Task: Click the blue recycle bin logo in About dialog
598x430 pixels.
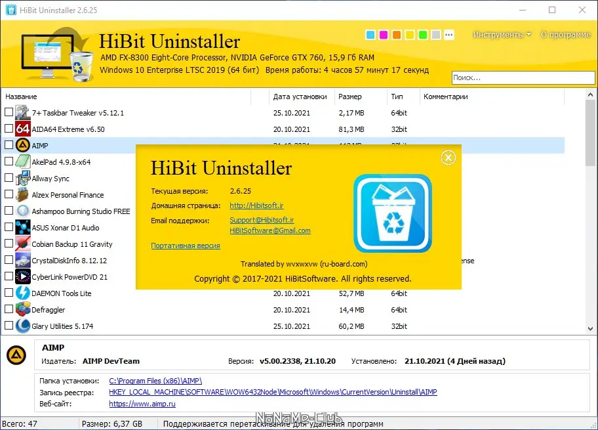Action: 392,213
